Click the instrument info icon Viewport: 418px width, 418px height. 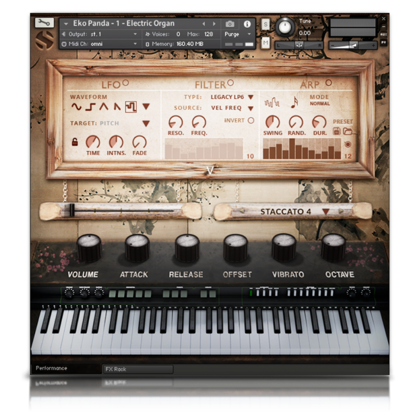click(x=247, y=24)
